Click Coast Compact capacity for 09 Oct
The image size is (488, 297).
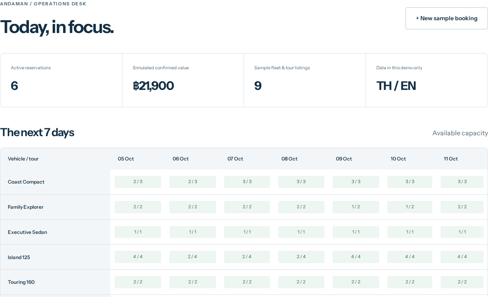[x=356, y=182]
